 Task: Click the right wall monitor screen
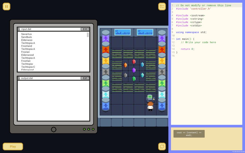tap(145, 32)
